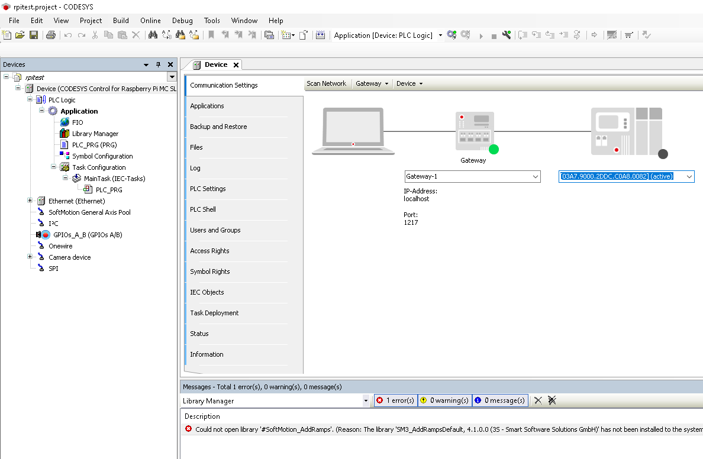Screen dimensions: 703x459
Task: Open Find with the binoculars icon
Action: pos(153,35)
